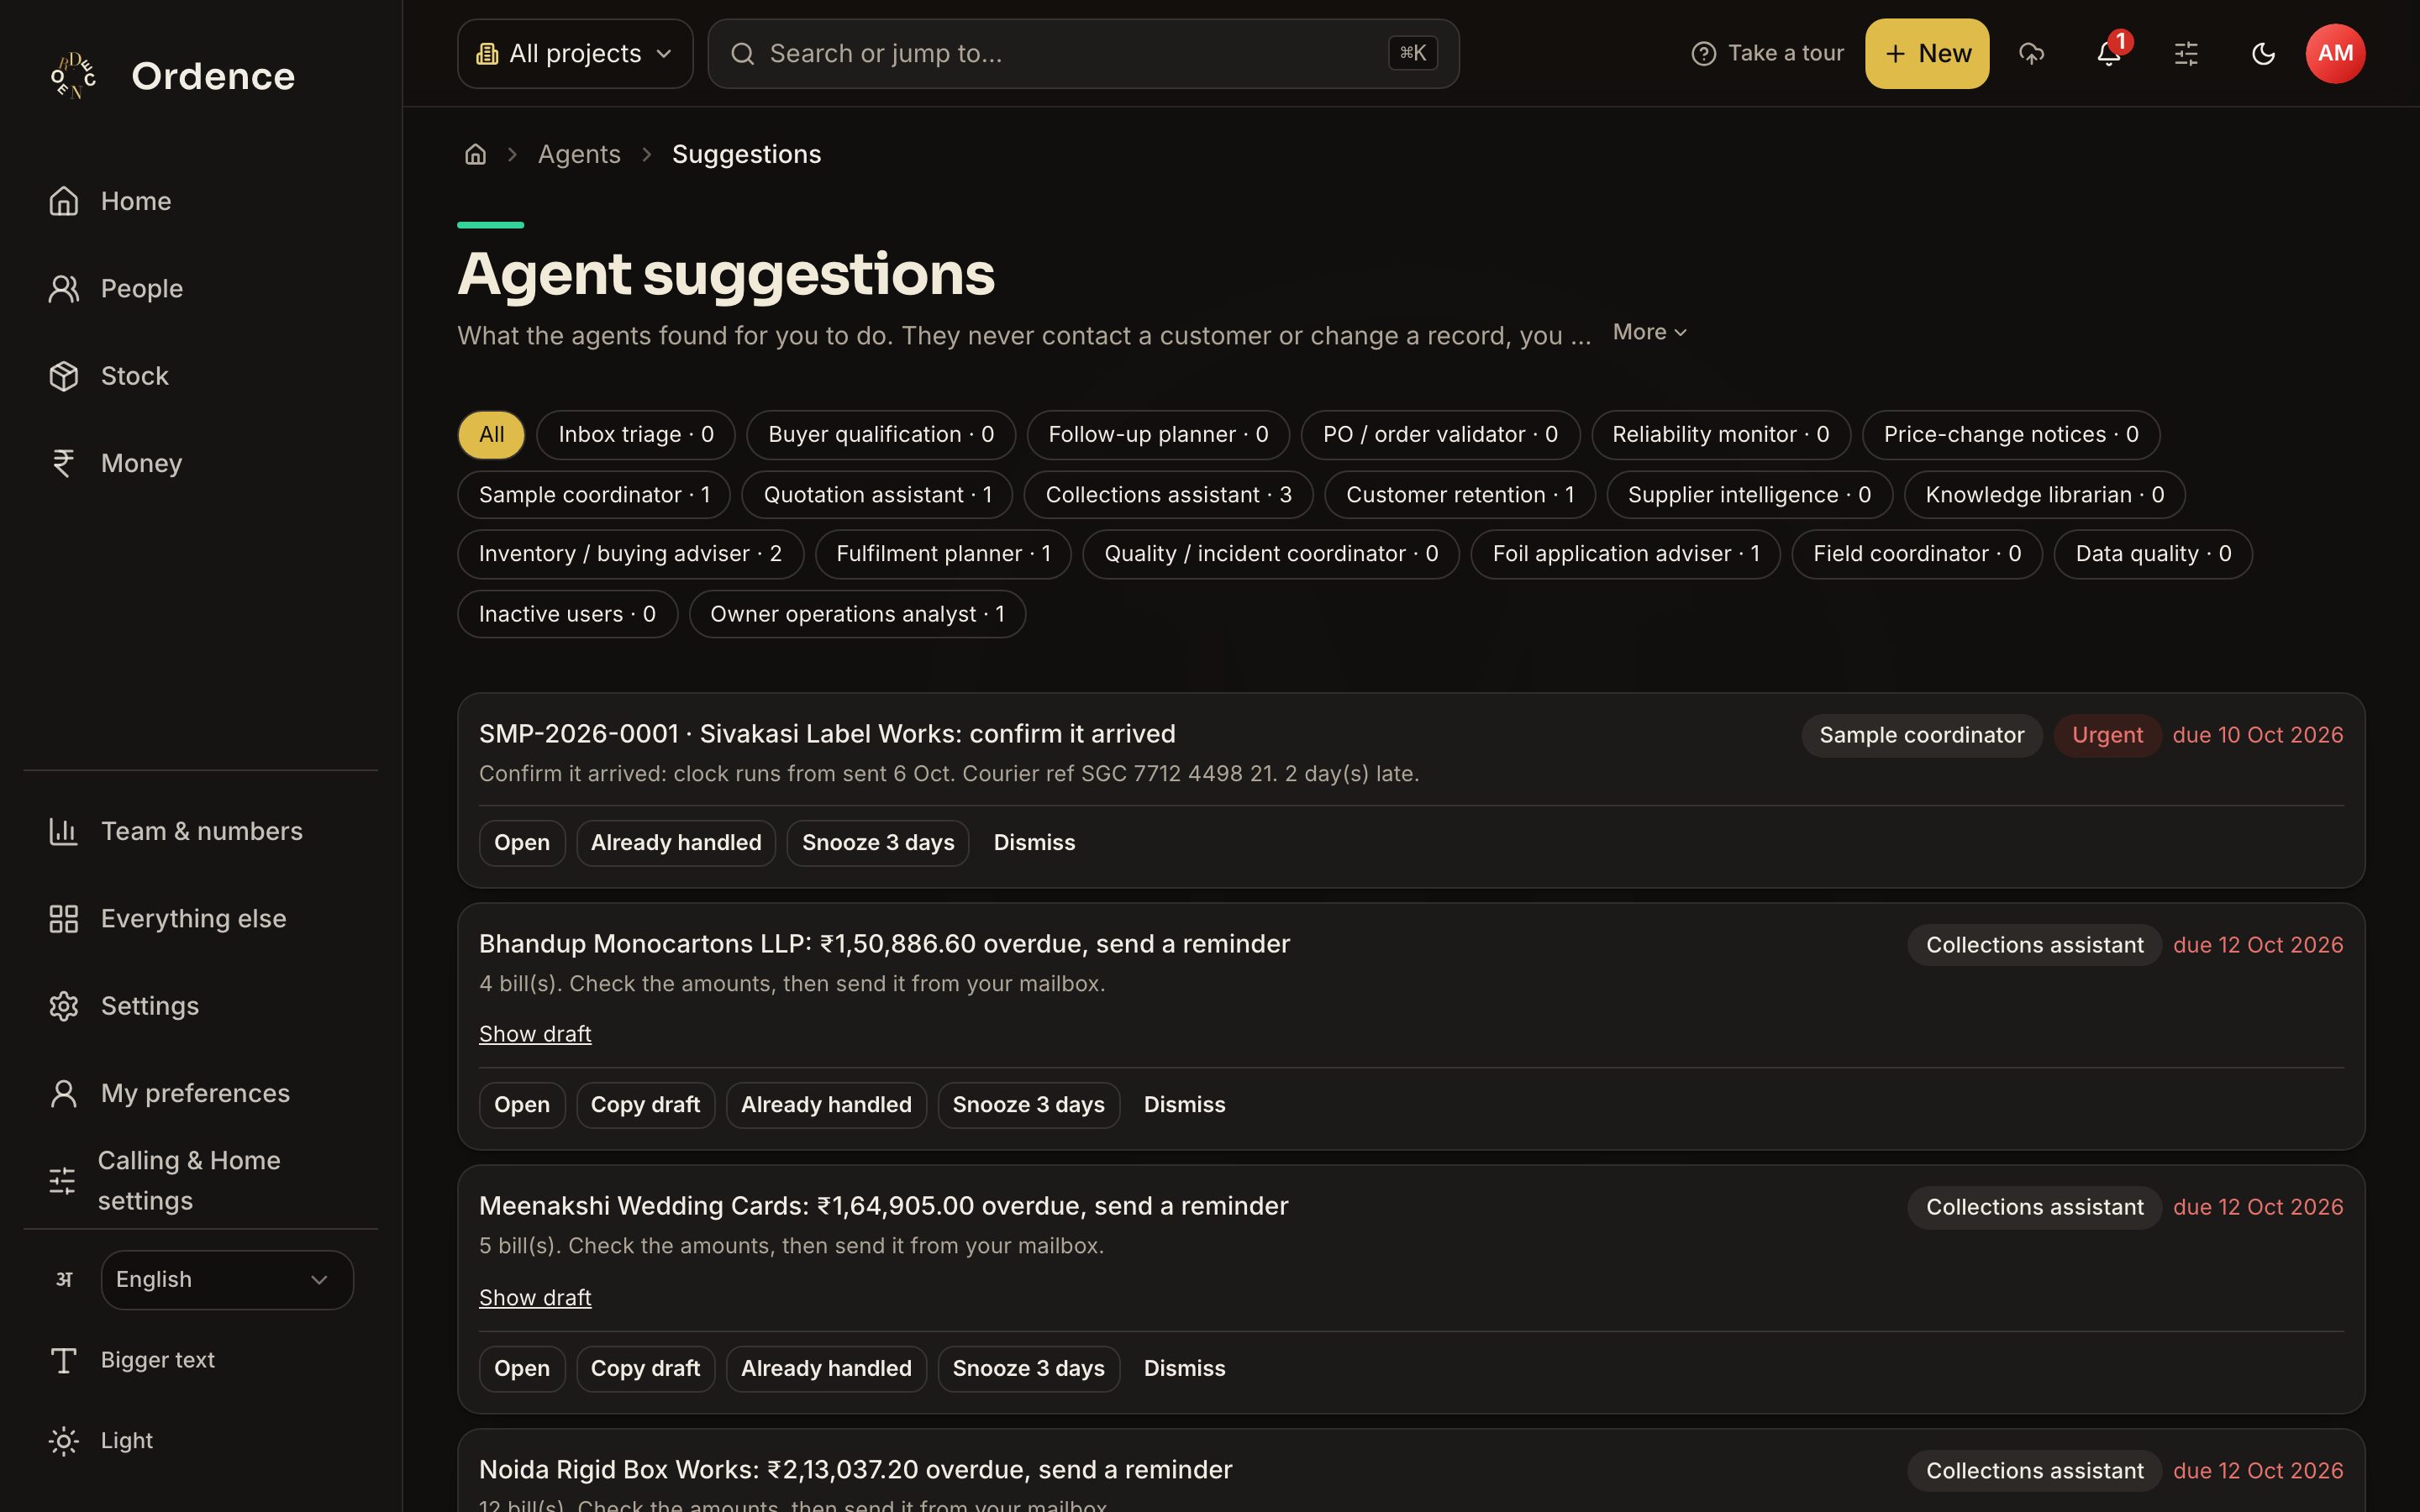Dismiss the Meenakshi Wedding Cards suggestion
The height and width of the screenshot is (1512, 2420).
pyautogui.click(x=1184, y=1368)
